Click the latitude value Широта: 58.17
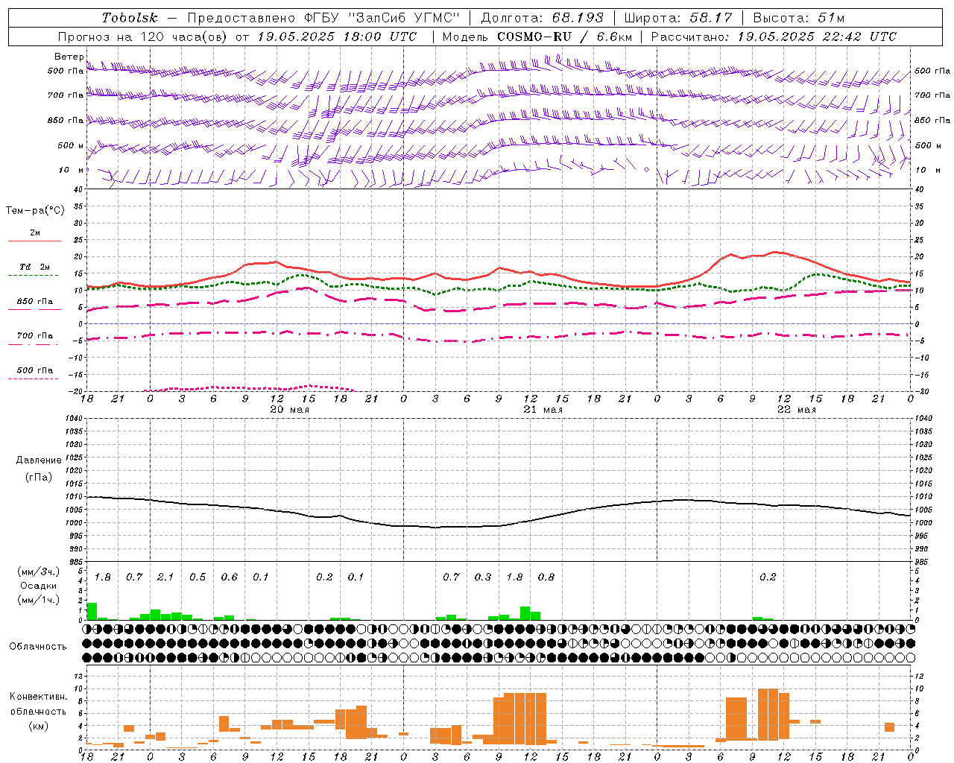 tap(678, 18)
